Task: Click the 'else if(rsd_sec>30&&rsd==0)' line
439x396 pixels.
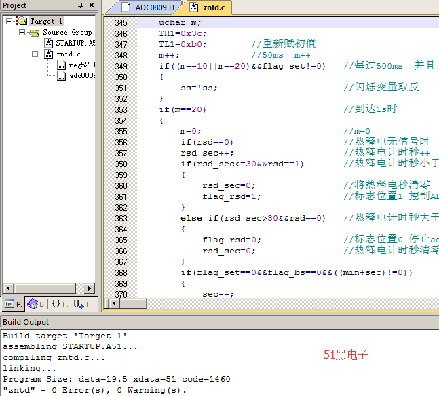Action: (x=253, y=218)
